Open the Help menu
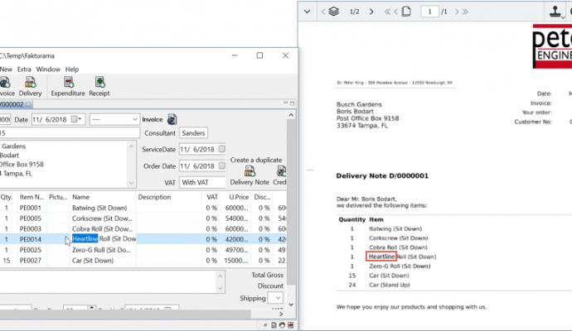The height and width of the screenshot is (331, 572). pos(72,69)
